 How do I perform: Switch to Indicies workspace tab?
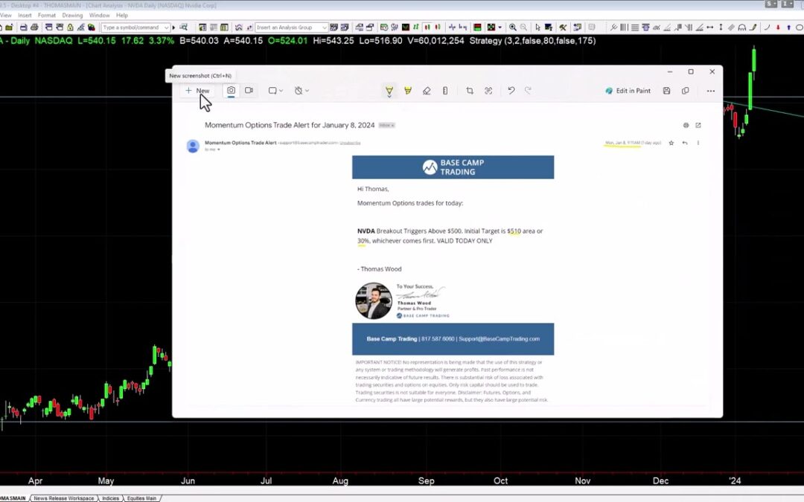(x=110, y=498)
